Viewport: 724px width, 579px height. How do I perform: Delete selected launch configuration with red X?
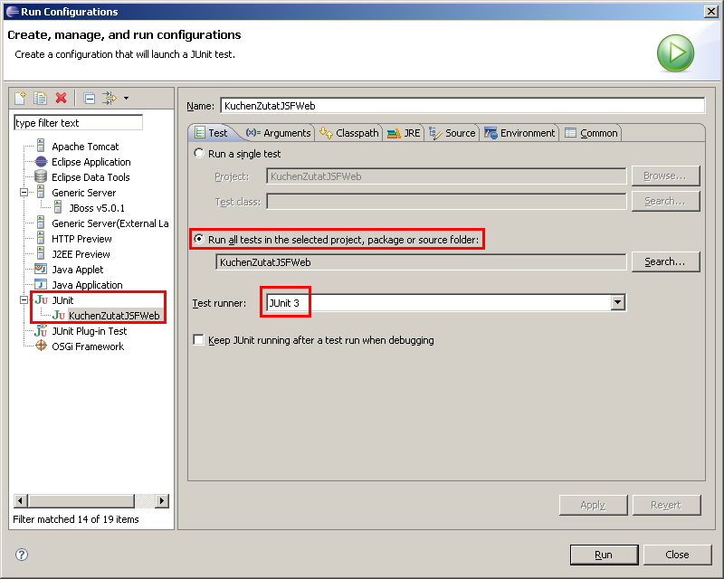[61, 98]
